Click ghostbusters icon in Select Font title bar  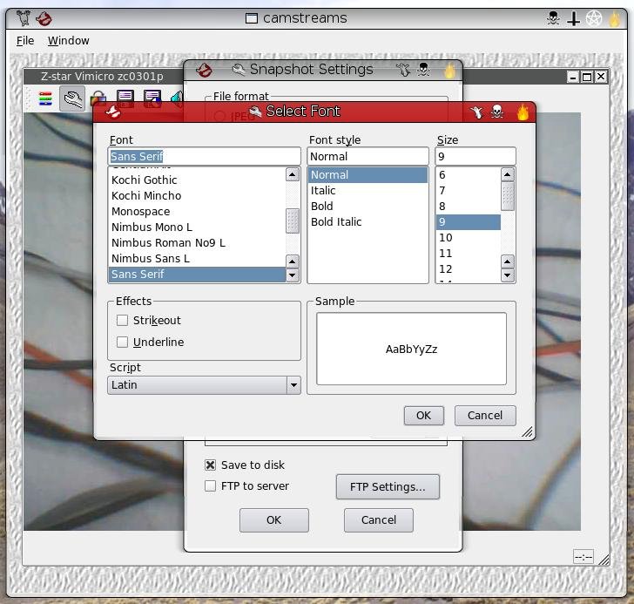pyautogui.click(x=113, y=112)
